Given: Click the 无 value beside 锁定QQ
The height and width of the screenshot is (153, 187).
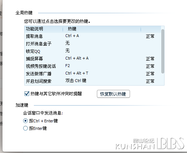Looking at the screenshot, I should 68,51.
